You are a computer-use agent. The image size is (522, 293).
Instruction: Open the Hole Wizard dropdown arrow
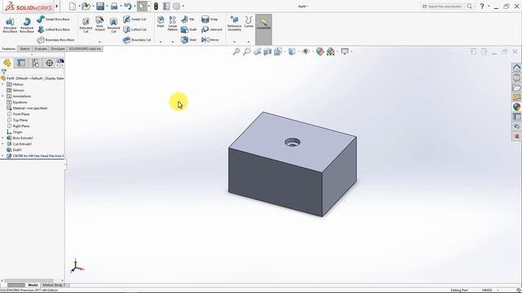pyautogui.click(x=100, y=42)
